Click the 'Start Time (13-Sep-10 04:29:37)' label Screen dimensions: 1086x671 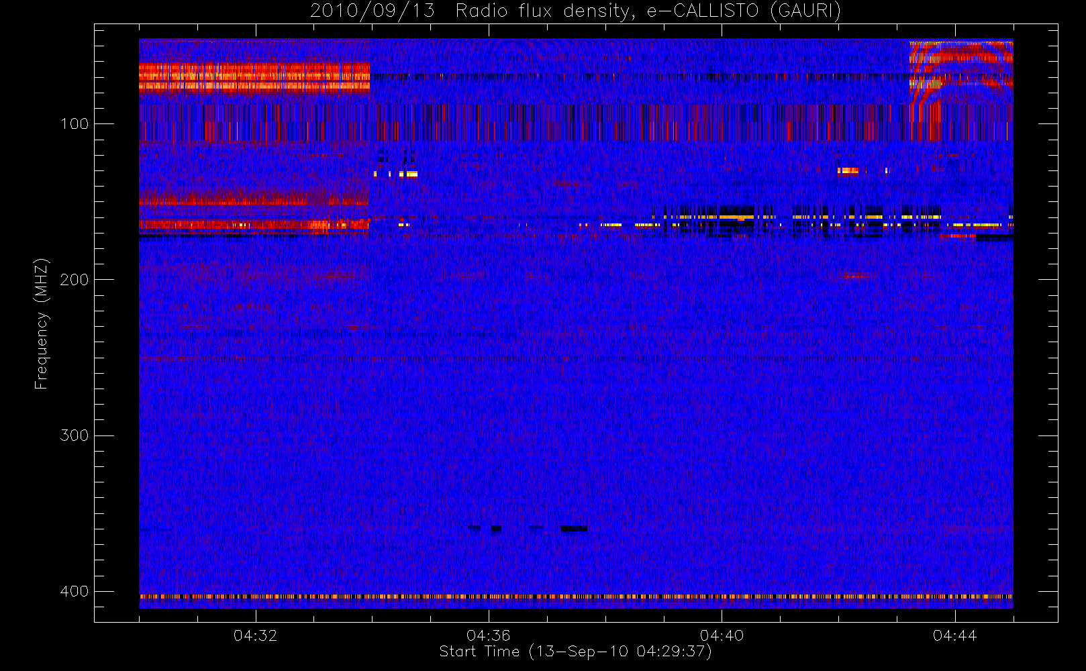point(575,652)
